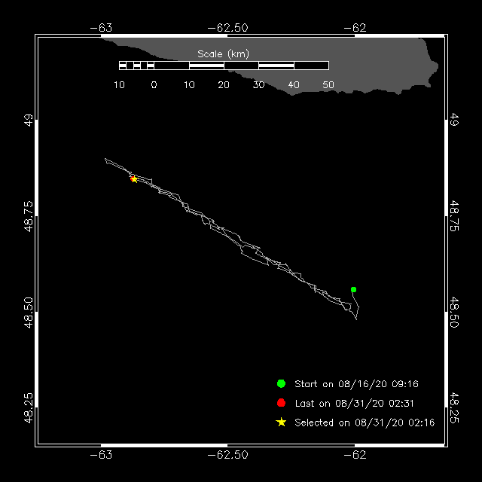Click the '48.25' latitude label on the left axis

[x=28, y=408]
